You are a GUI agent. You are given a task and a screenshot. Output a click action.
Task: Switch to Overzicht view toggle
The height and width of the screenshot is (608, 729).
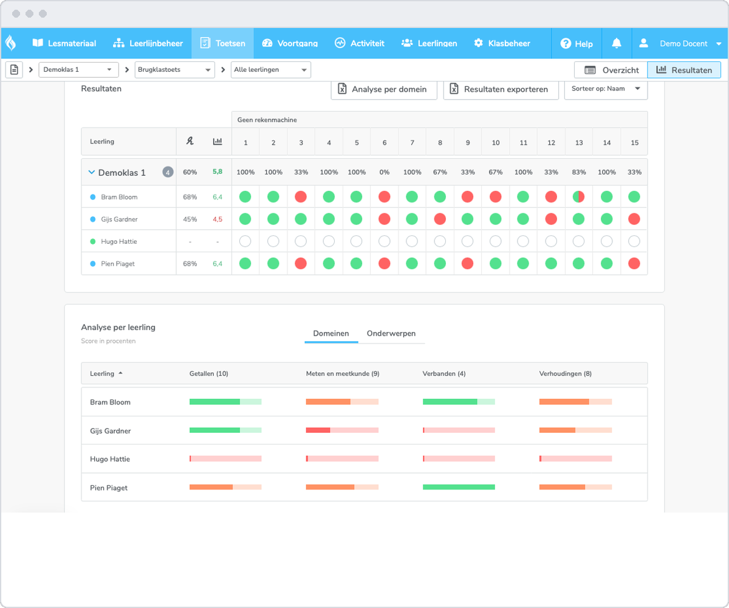coord(611,70)
